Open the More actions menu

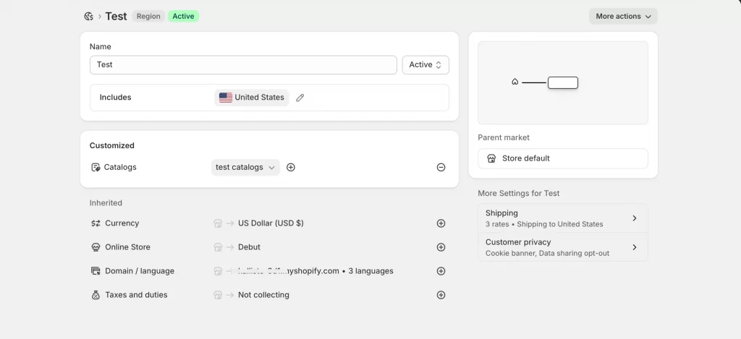pyautogui.click(x=623, y=16)
